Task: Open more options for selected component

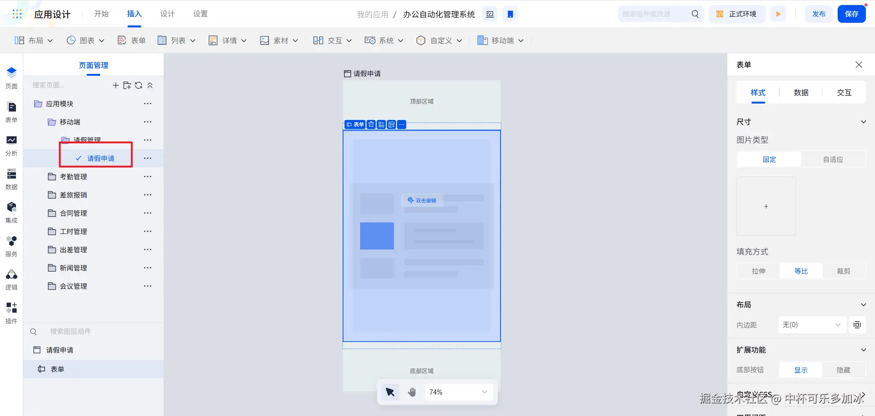Action: tap(401, 125)
